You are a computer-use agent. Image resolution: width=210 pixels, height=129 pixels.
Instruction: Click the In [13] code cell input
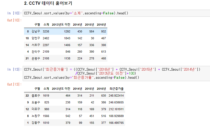coord(116,74)
